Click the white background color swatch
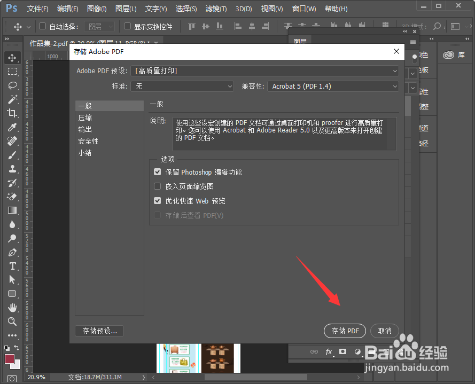 click(17, 365)
